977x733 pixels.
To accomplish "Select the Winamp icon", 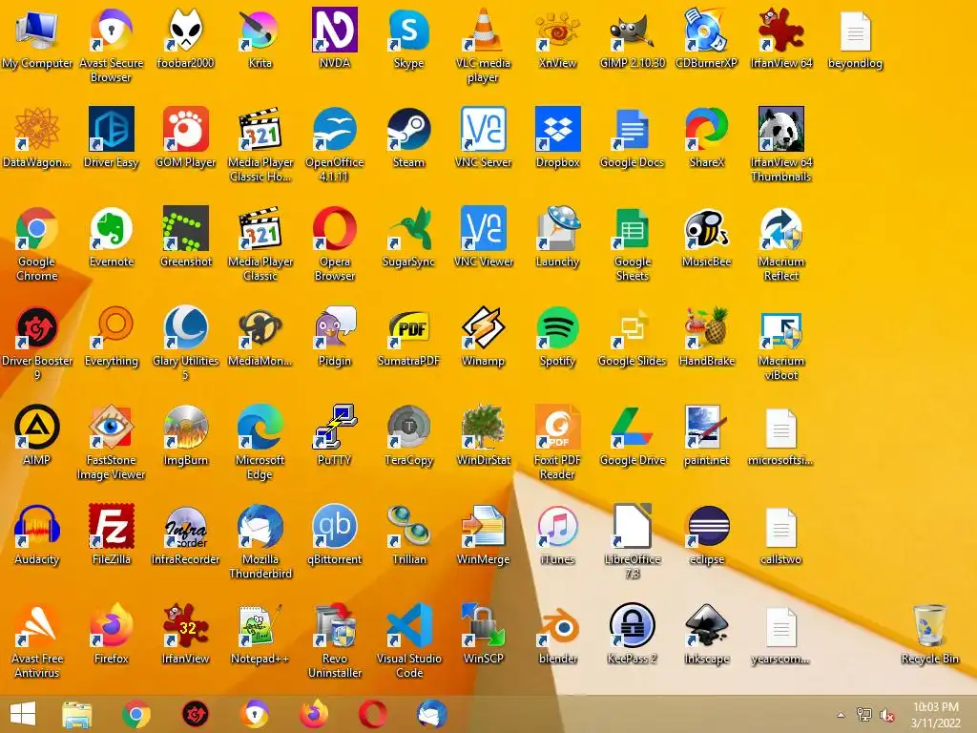I will (x=483, y=327).
